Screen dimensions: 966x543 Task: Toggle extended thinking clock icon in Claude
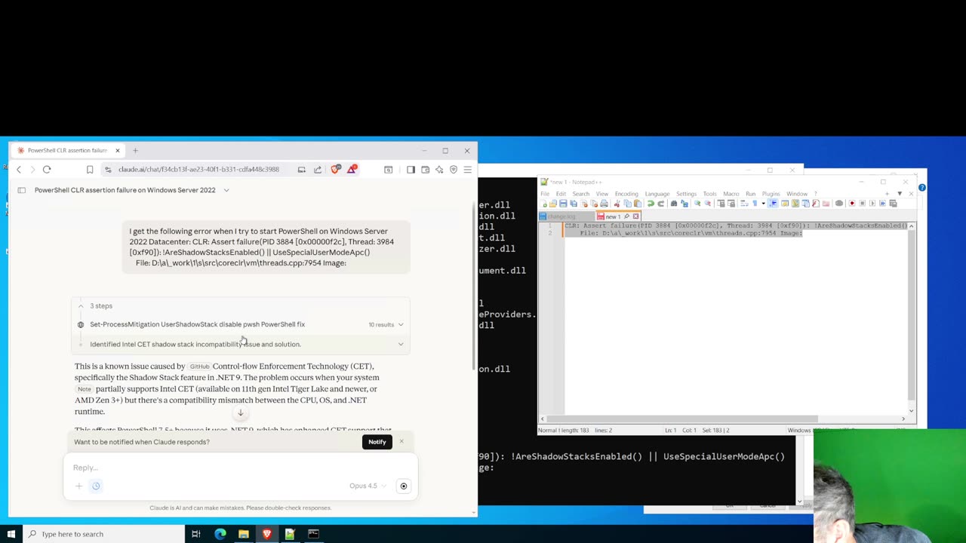pyautogui.click(x=96, y=486)
